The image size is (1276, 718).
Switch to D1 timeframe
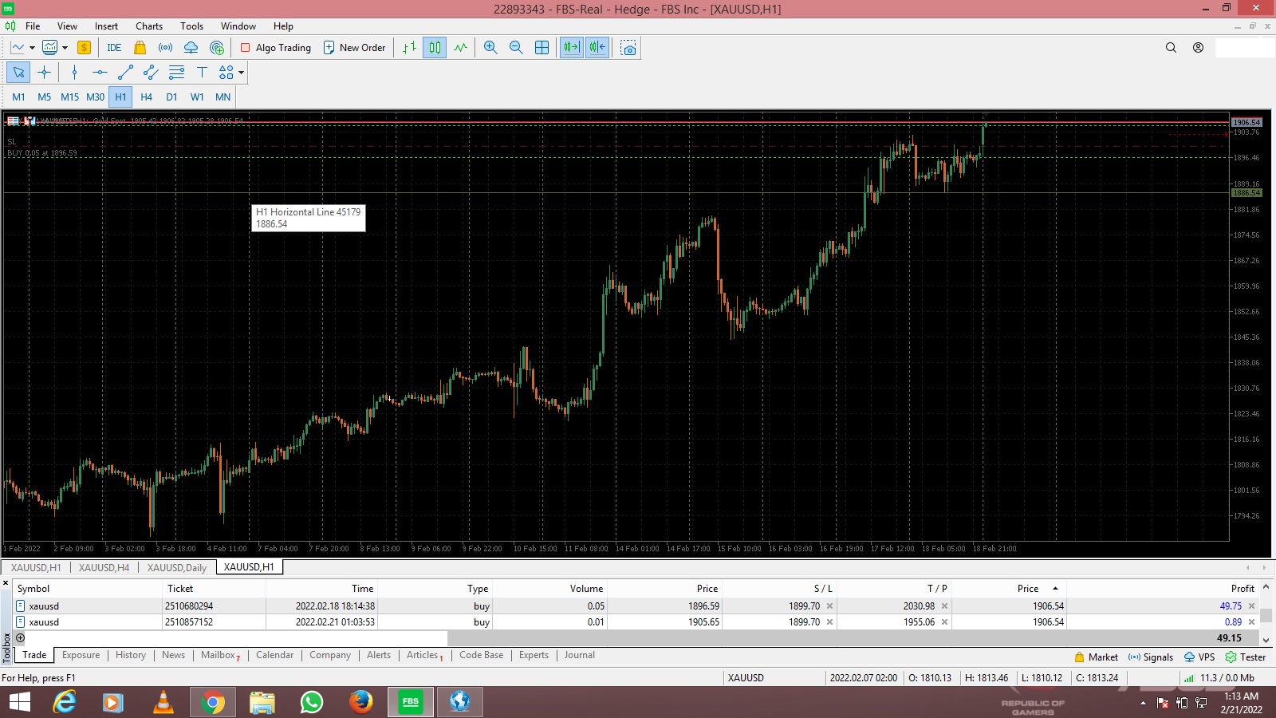point(171,97)
